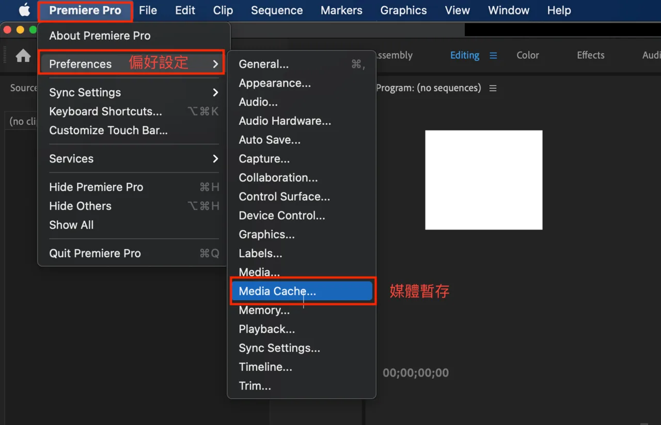Open the Clip menu
Viewport: 661px width, 425px height.
(223, 10)
